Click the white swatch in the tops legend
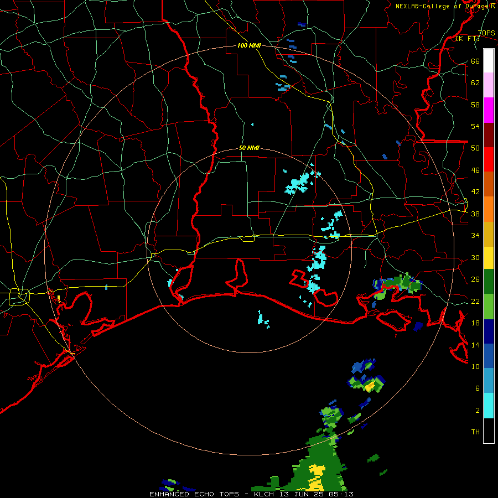Screen dimensions: 498x498 pyautogui.click(x=489, y=61)
